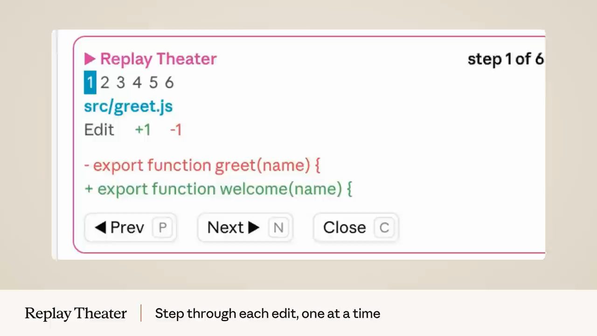
Task: Click the pink play triangle icon
Action: coord(90,59)
